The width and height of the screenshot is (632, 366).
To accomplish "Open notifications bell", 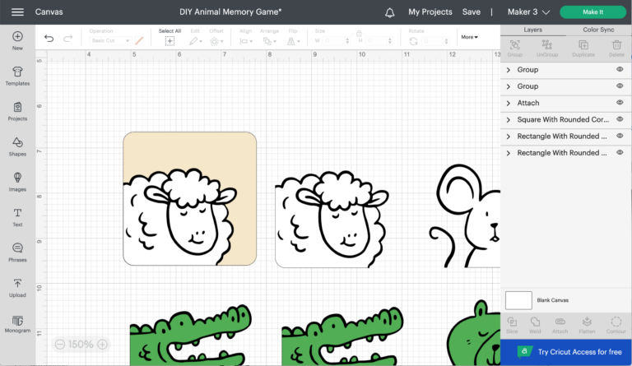I will pyautogui.click(x=390, y=12).
